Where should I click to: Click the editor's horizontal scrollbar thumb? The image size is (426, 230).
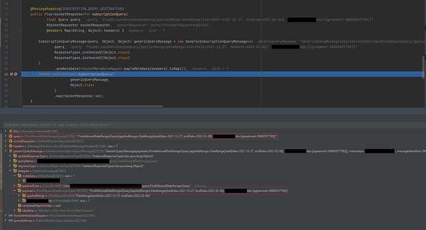click(x=93, y=106)
